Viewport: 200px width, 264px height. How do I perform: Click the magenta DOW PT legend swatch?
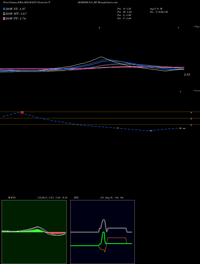click(4, 19)
